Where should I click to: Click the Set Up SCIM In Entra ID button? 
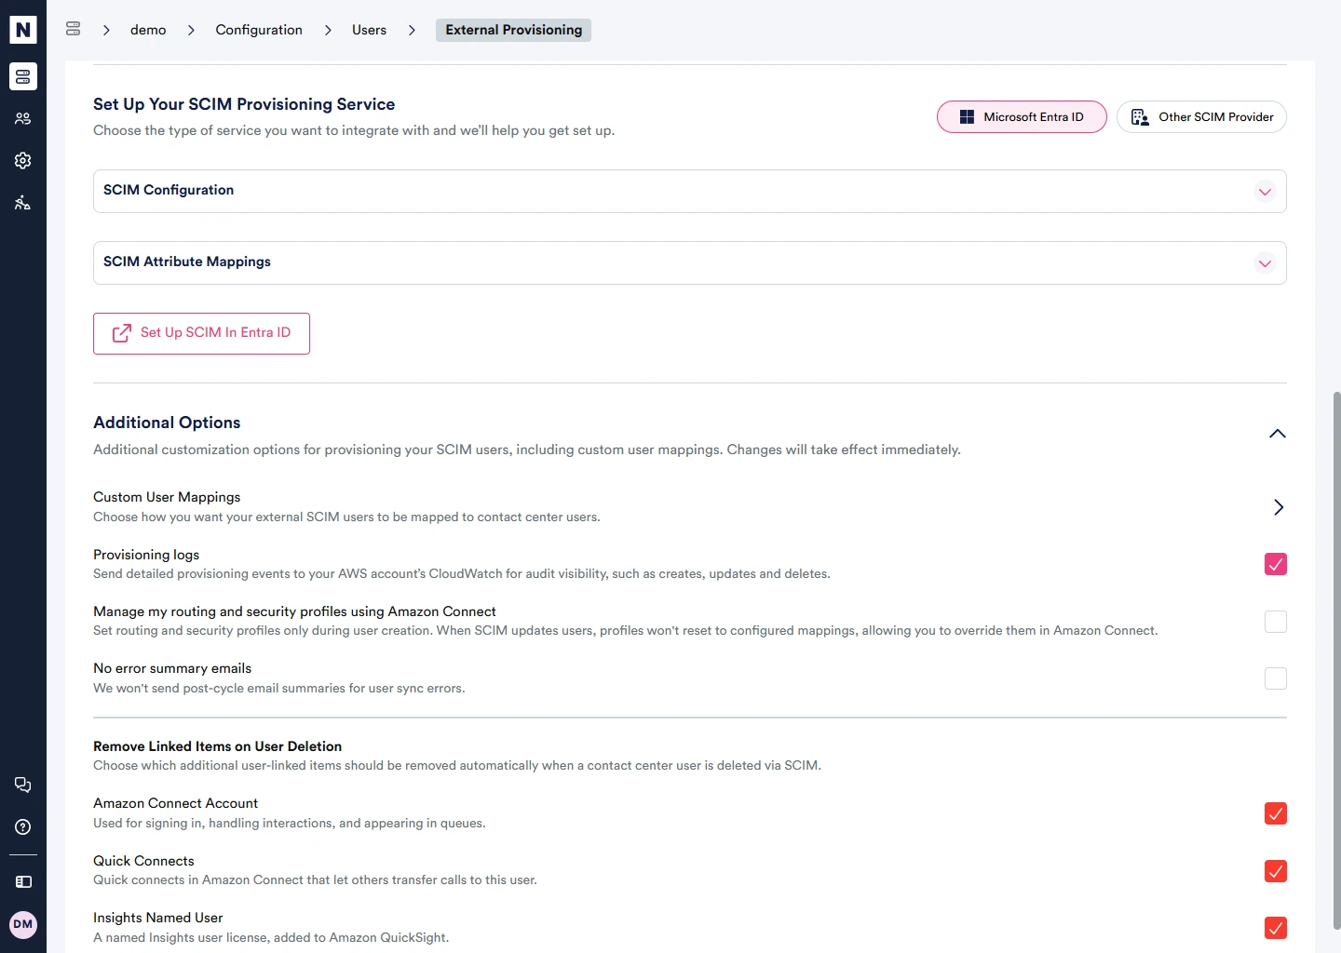[201, 333]
